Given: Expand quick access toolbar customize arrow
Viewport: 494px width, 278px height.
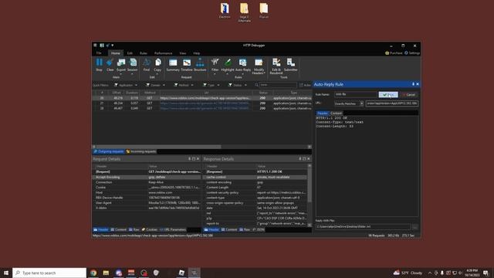Looking at the screenshot, I should (x=113, y=46).
